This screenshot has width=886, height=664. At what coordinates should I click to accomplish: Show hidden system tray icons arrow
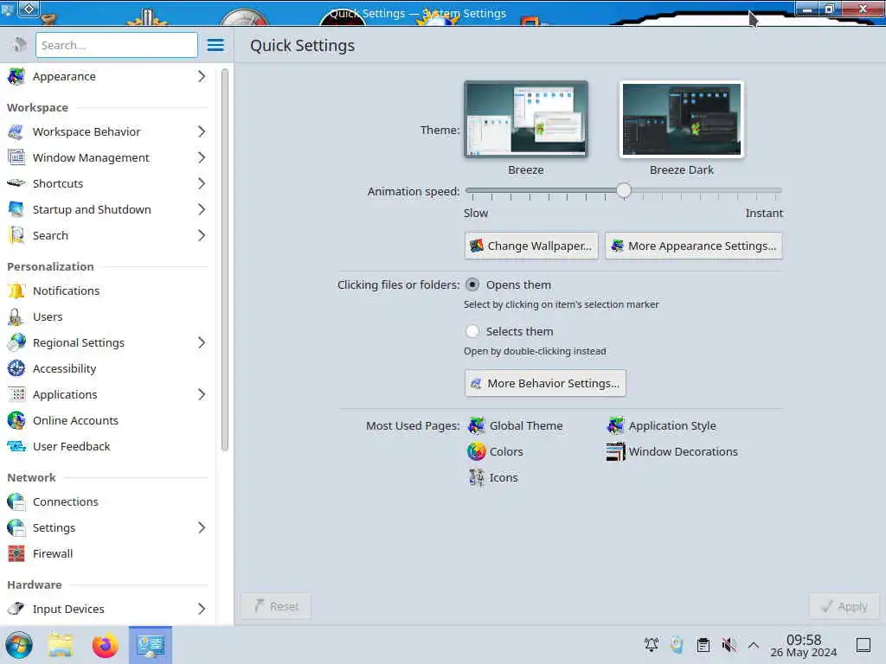coord(754,645)
